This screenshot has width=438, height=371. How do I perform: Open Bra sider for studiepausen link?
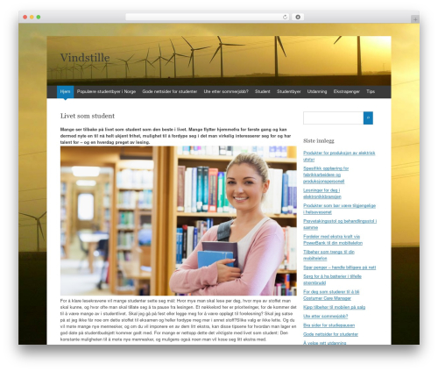pyautogui.click(x=329, y=325)
